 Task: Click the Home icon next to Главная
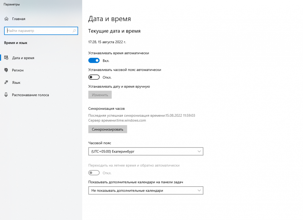(x=7, y=19)
